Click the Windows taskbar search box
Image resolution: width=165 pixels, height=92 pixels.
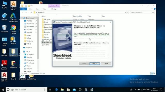pyautogui.click(x=27, y=90)
